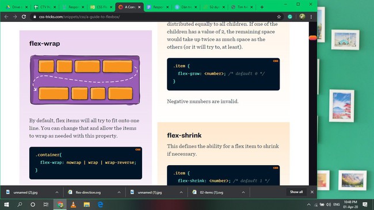Open a new browser tab
This screenshot has width=374, height=210.
tap(262, 7)
